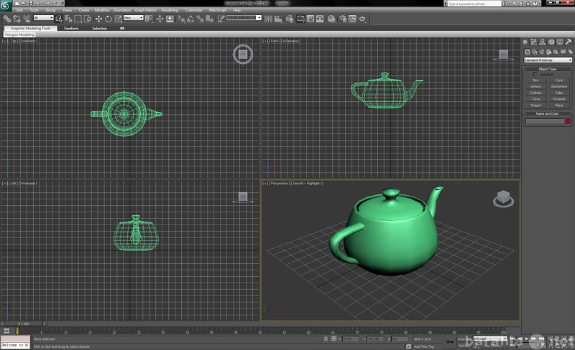Image resolution: width=575 pixels, height=350 pixels.
Task: Open the Edit menu
Action: pyautogui.click(x=19, y=10)
